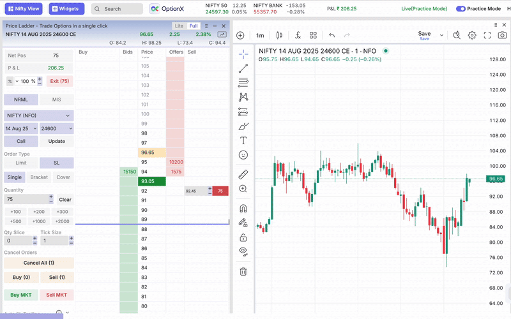Open the chart indicators fx menu
Image resolution: width=511 pixels, height=319 pixels.
click(298, 36)
